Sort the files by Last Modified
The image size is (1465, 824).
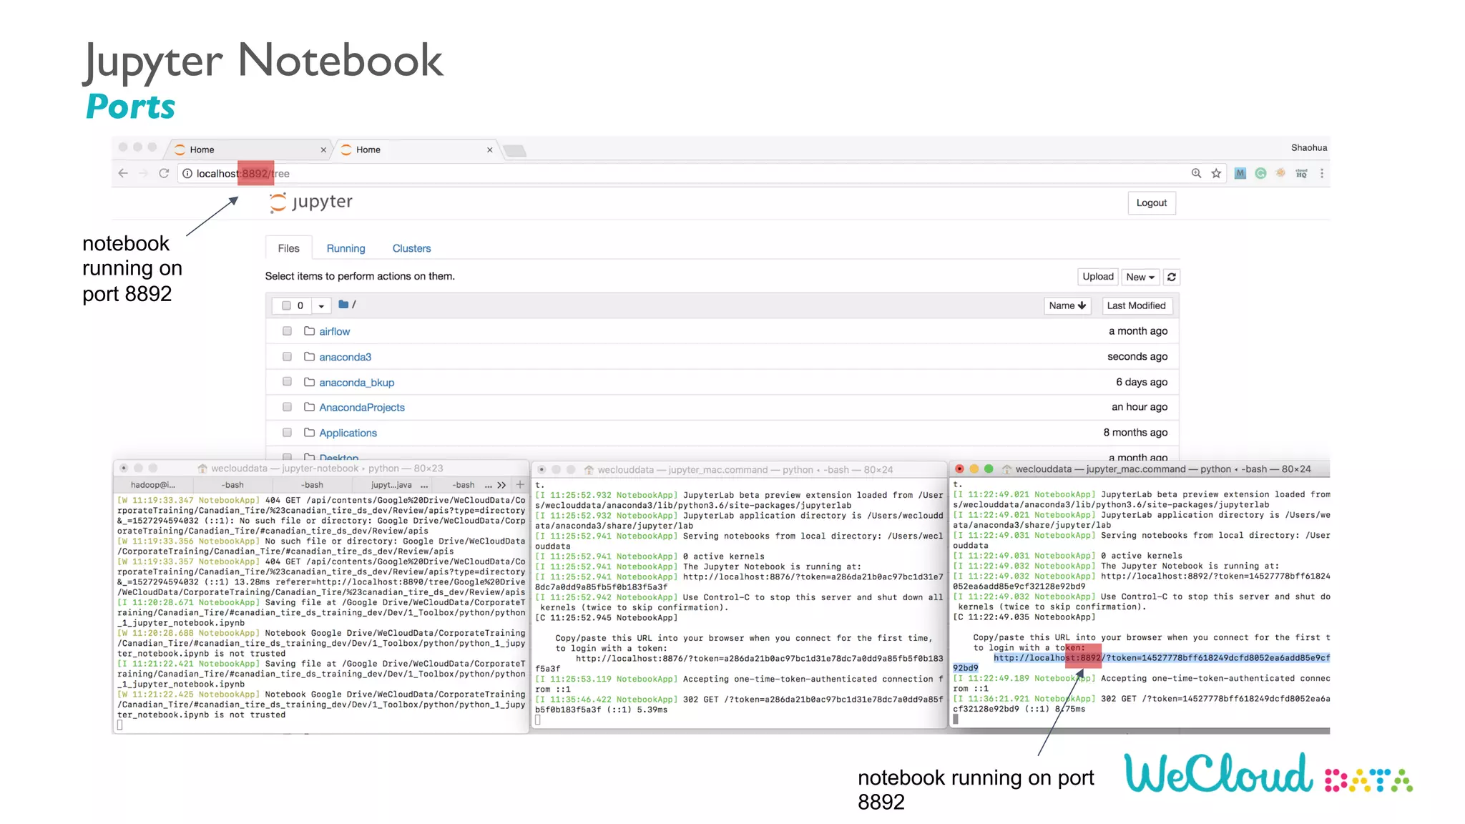[1136, 305]
